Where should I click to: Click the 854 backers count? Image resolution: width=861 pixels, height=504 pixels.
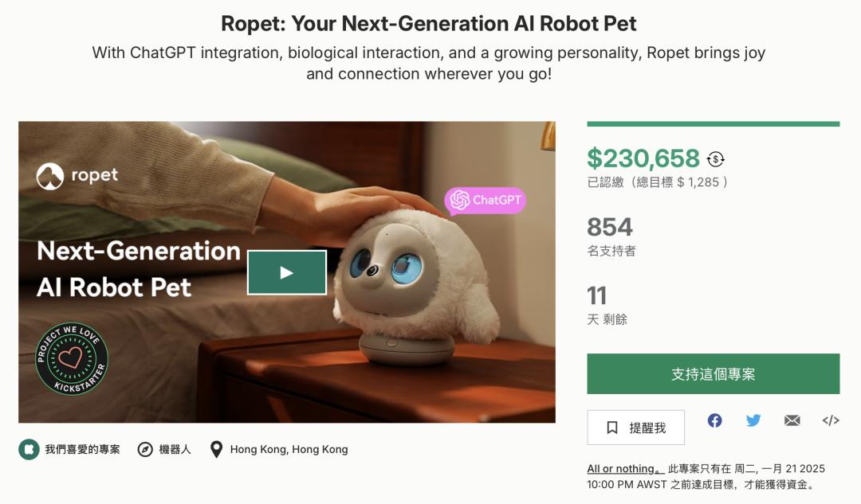pos(610,228)
